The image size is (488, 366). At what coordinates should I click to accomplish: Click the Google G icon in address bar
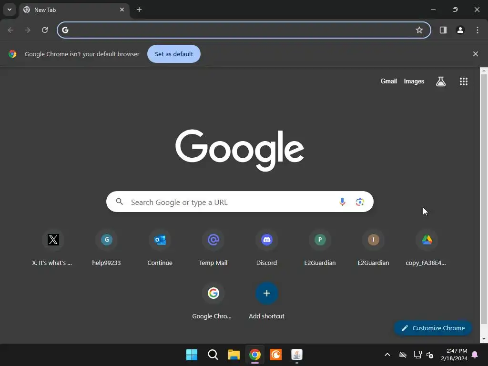click(x=65, y=30)
